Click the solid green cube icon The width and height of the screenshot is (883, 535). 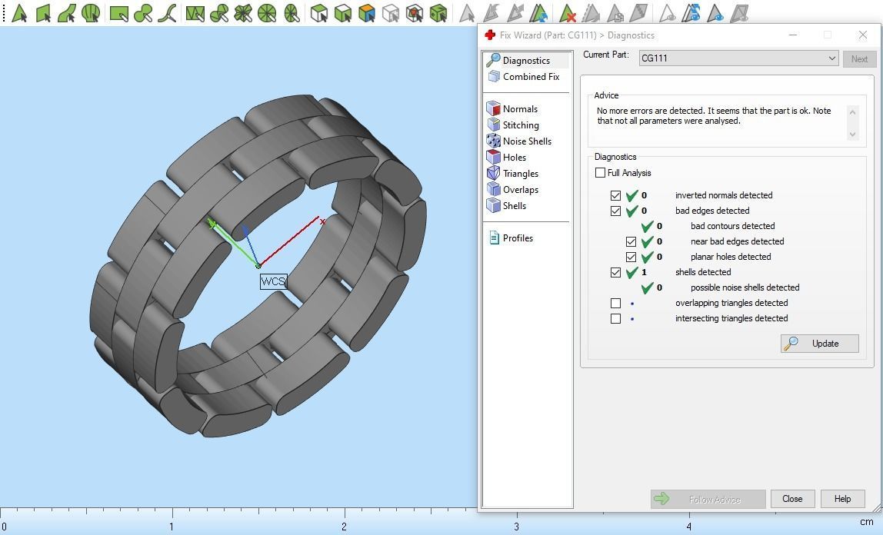click(x=438, y=12)
